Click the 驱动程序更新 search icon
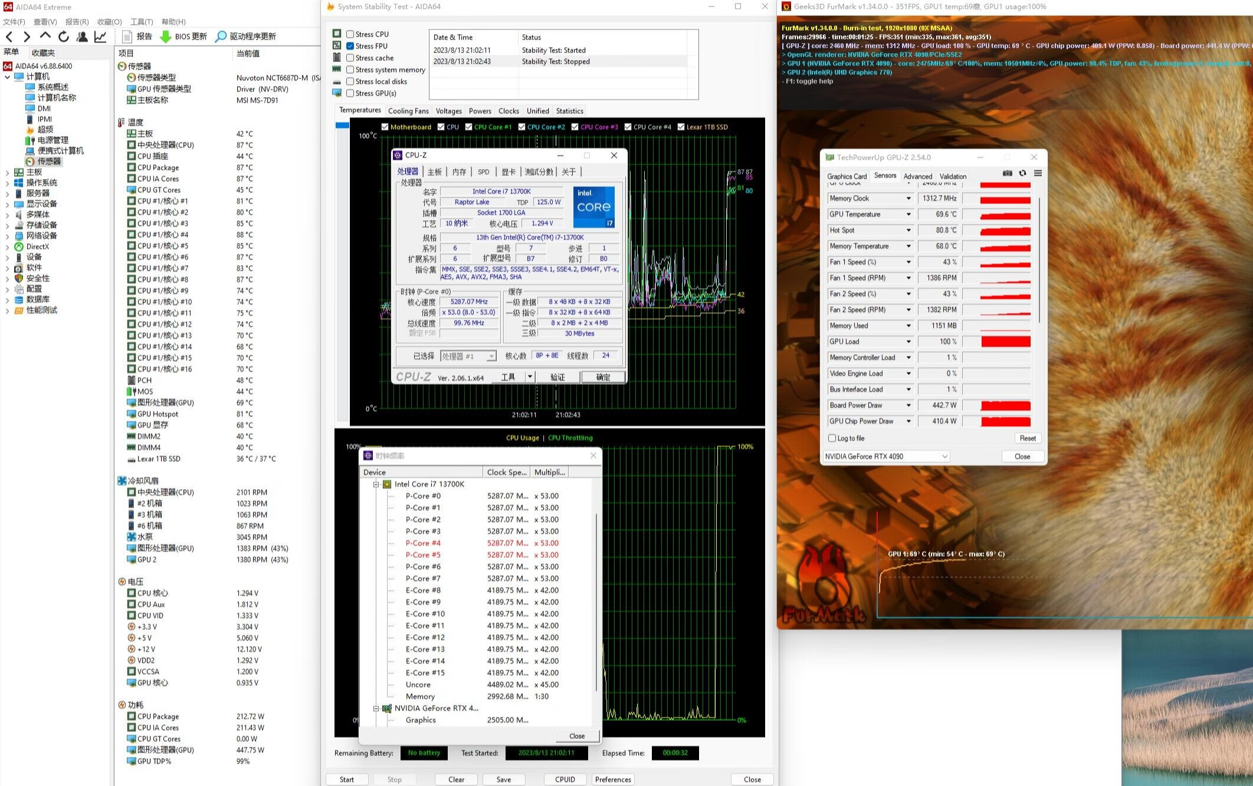Screen dimensions: 1253x786 tap(221, 37)
